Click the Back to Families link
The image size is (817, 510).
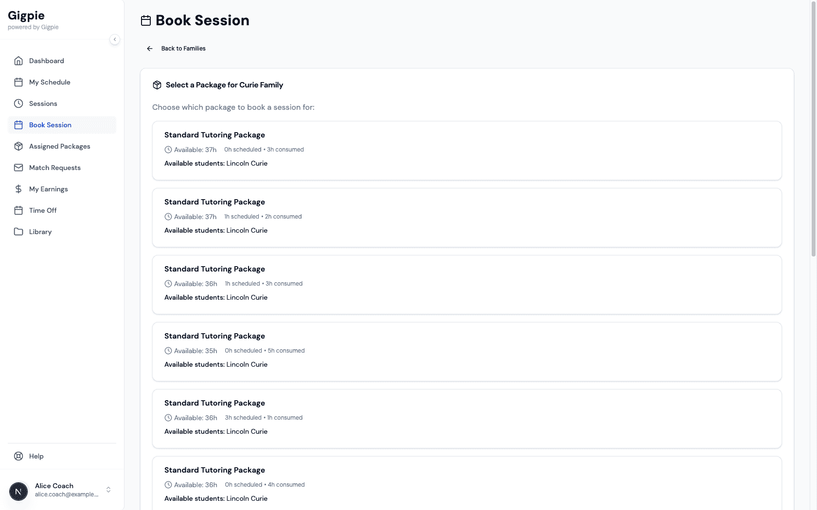pos(183,49)
